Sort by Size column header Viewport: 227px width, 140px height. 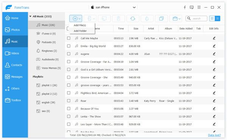136,28
